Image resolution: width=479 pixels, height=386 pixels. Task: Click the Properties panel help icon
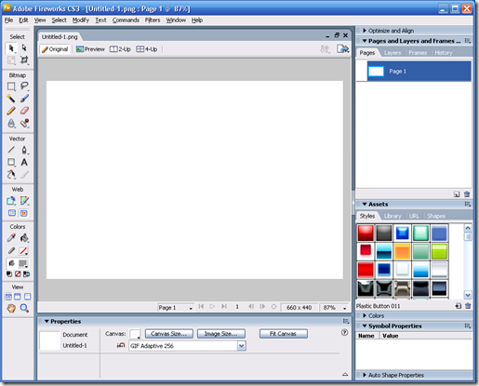pyautogui.click(x=344, y=332)
